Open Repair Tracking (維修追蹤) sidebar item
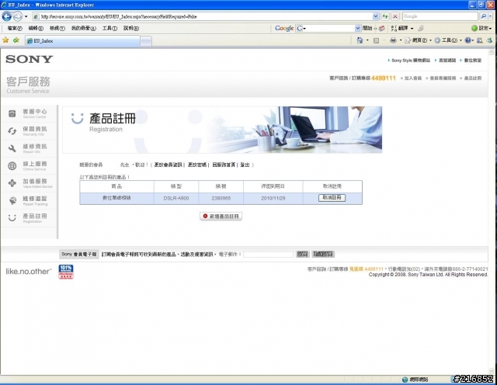This screenshot has height=385, width=497. coord(30,200)
